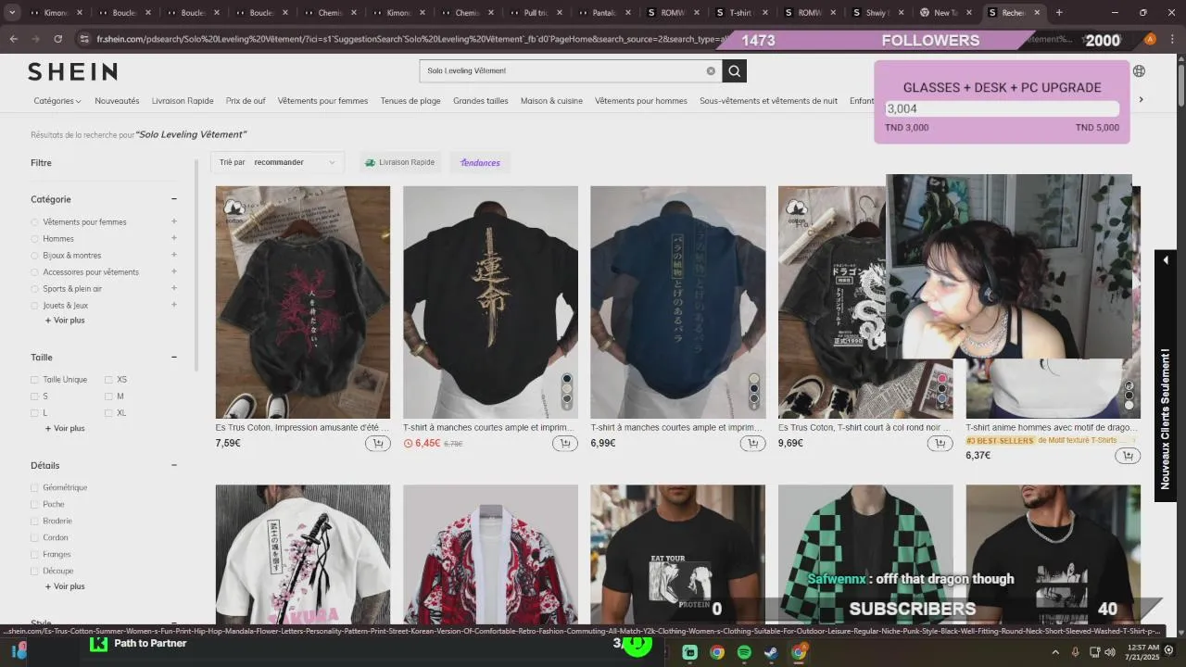Pick the pink swatch on the 9,69€ T-shirt
Viewport: 1186px width, 667px height.
(942, 379)
